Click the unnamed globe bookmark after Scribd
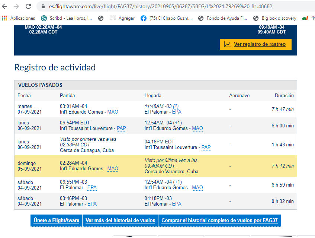The width and height of the screenshot is (315, 238). pyautogui.click(x=101, y=18)
